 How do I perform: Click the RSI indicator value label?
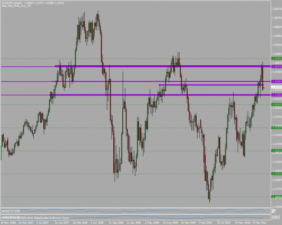click(10, 211)
